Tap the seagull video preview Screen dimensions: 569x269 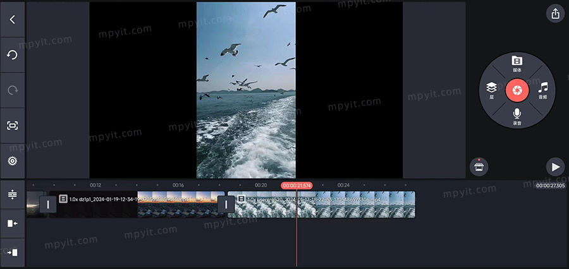246,90
